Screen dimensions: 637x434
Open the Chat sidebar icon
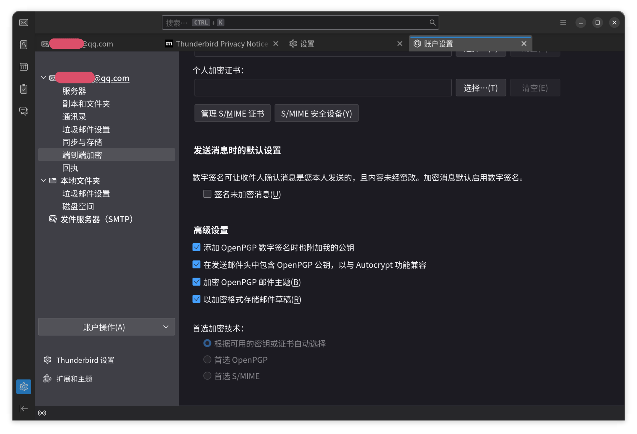(23, 111)
